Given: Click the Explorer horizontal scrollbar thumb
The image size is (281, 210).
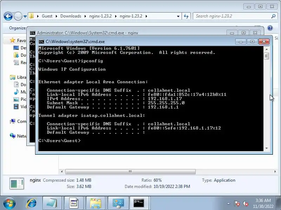Looking at the screenshot, I should click(130, 171).
